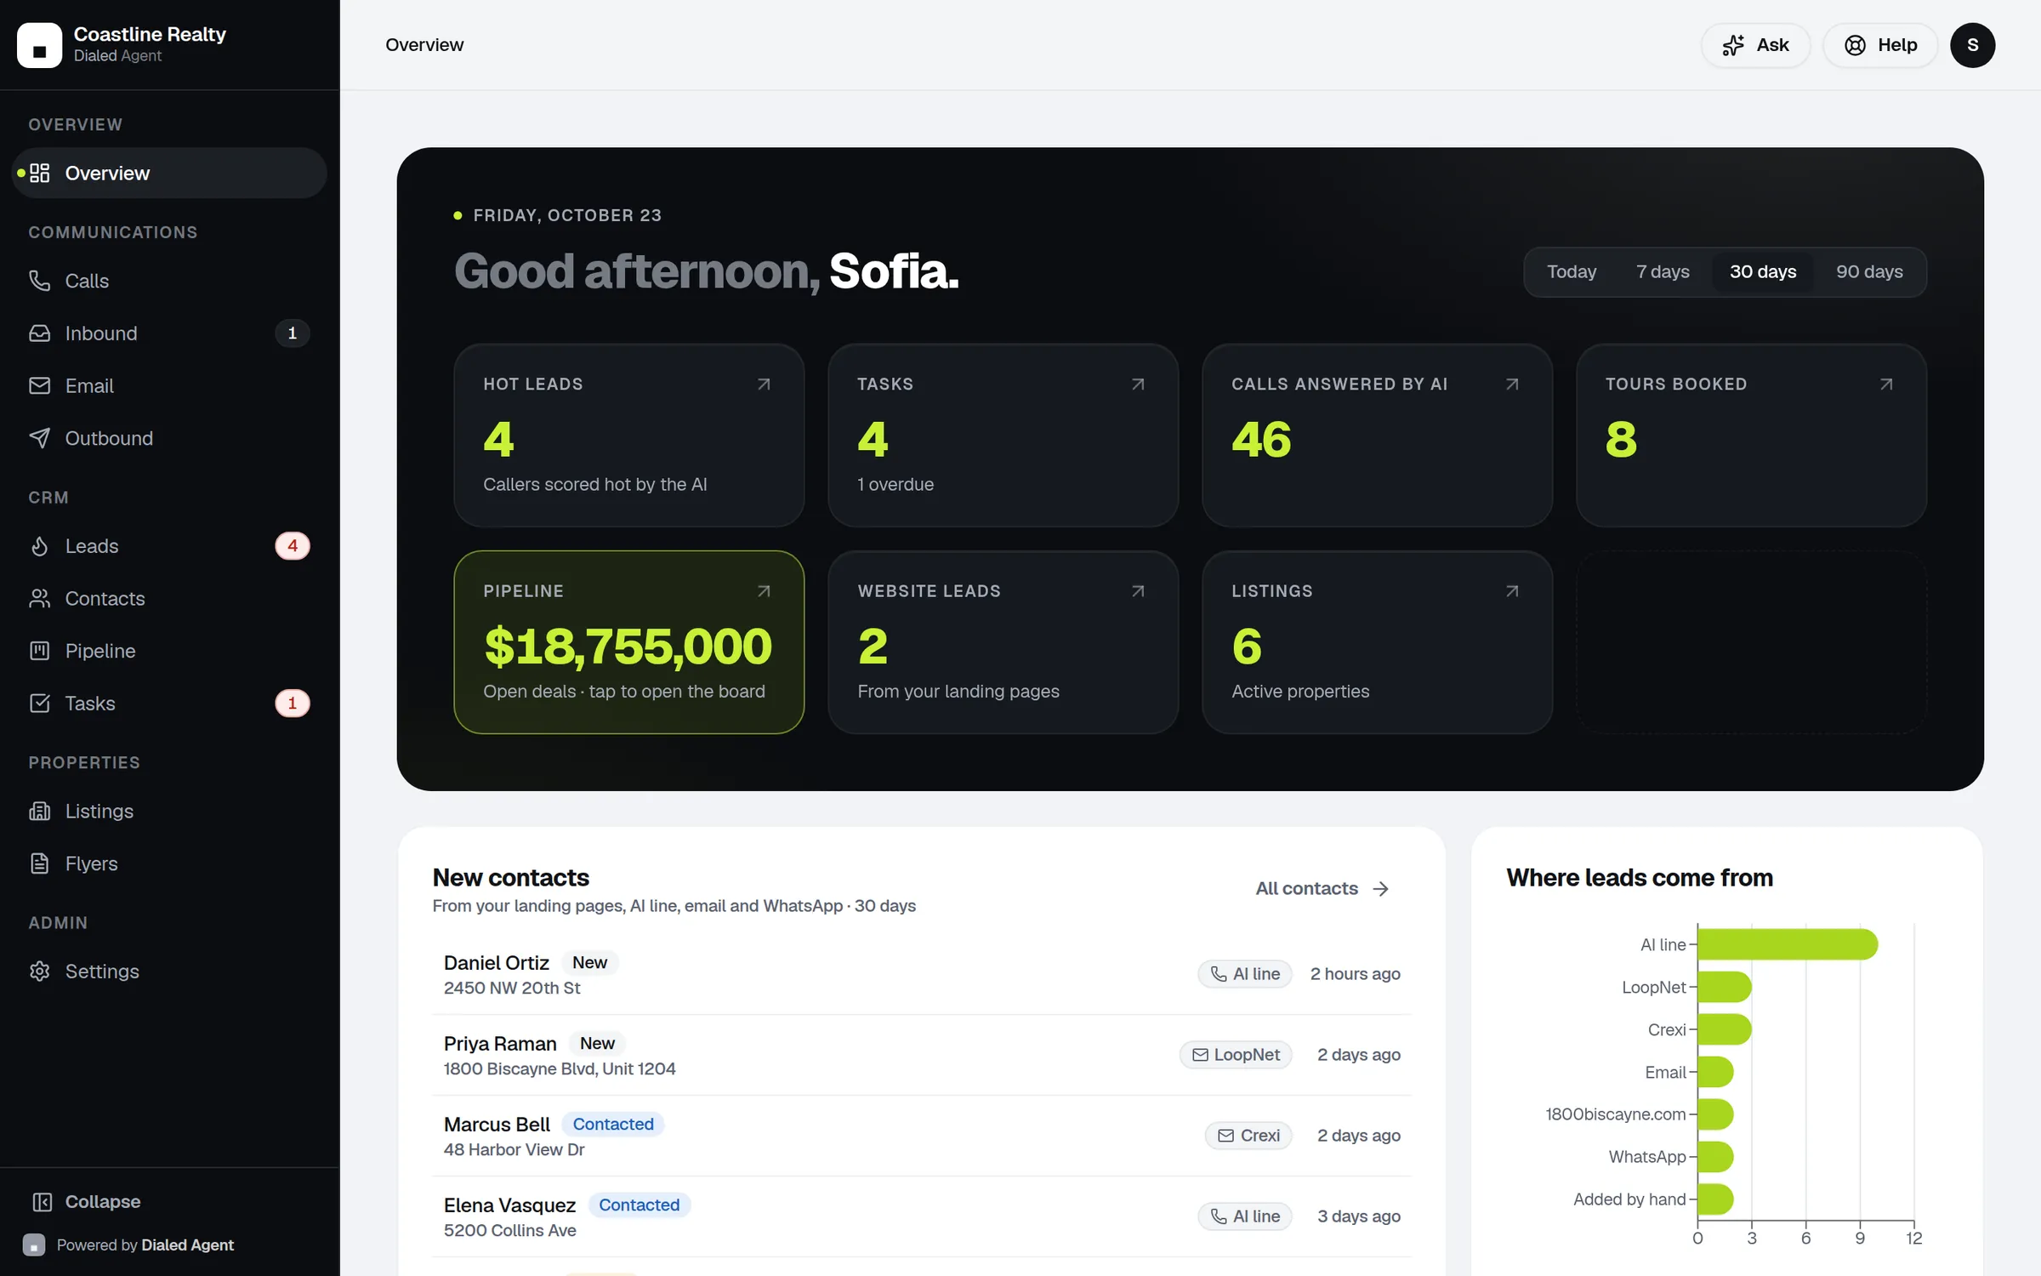Open Calls from the sidebar

click(169, 281)
